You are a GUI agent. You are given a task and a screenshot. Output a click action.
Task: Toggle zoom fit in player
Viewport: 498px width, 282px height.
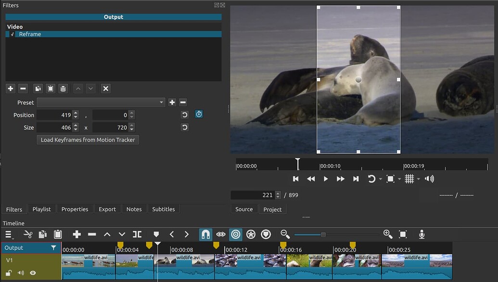[390, 179]
